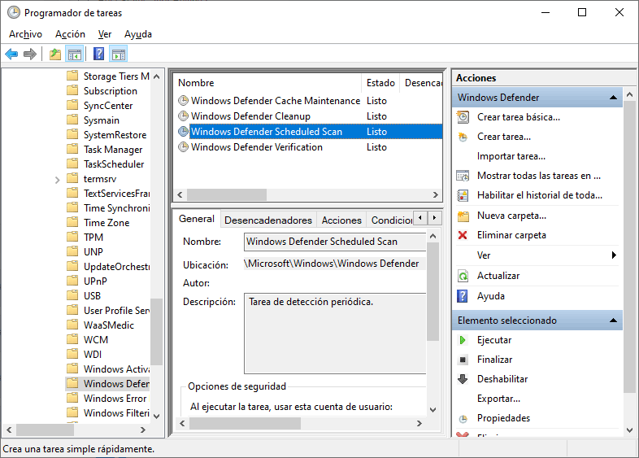The height and width of the screenshot is (458, 639).
Task: Click the black Finalizar stop icon
Action: [463, 360]
